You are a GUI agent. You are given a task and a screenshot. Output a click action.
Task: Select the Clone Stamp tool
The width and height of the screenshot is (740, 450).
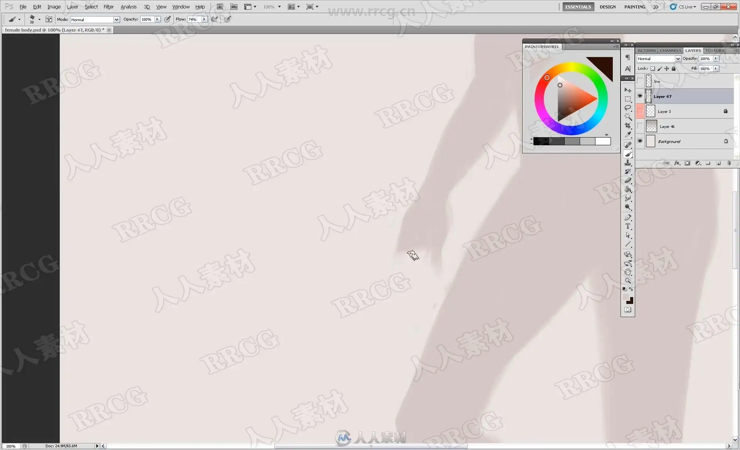[x=628, y=163]
